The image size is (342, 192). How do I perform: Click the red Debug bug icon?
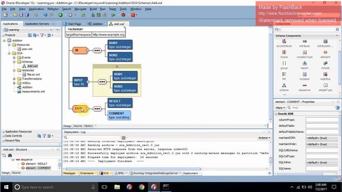[x=123, y=15]
